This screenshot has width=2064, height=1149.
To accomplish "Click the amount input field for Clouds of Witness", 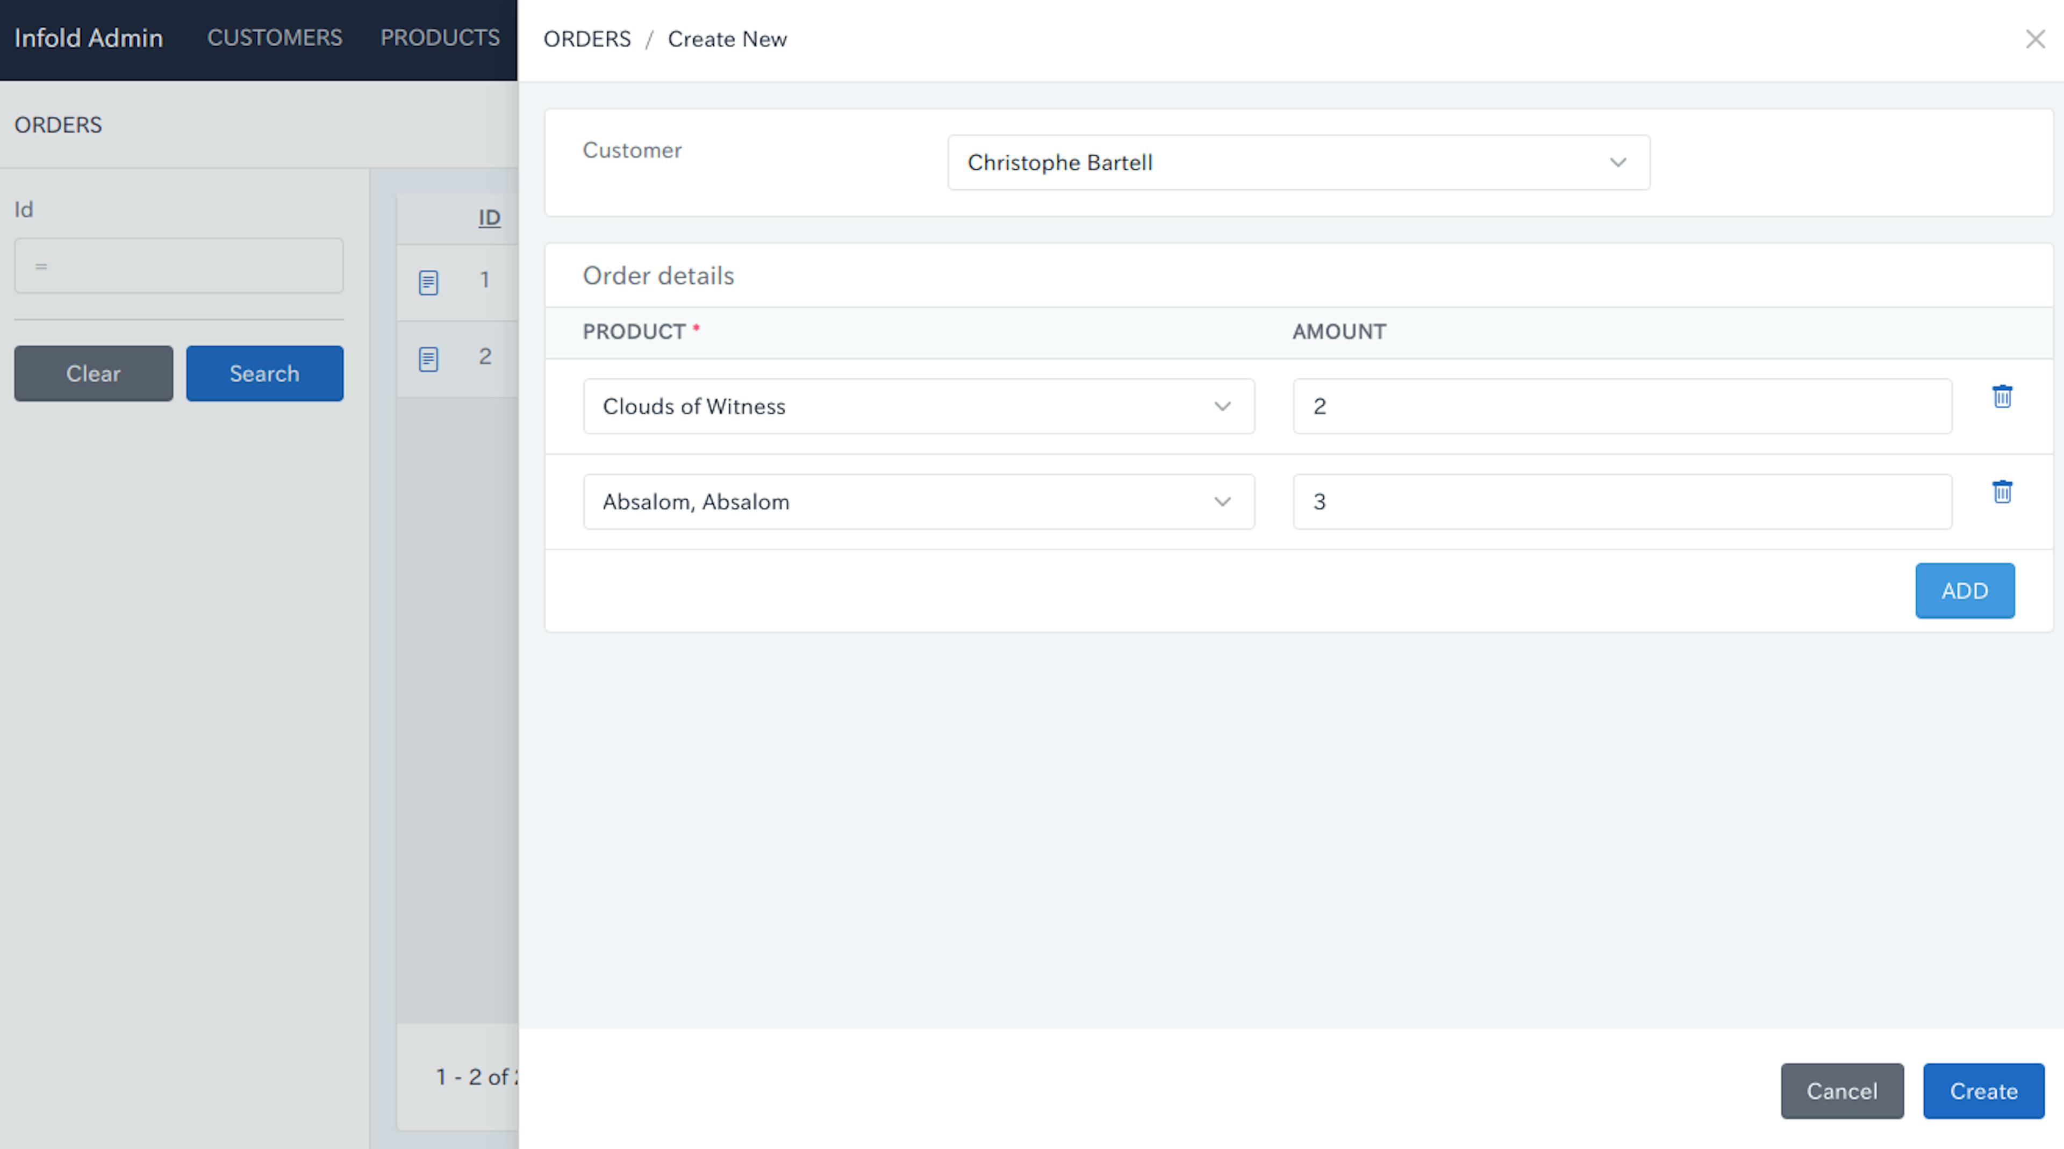I will 1623,406.
